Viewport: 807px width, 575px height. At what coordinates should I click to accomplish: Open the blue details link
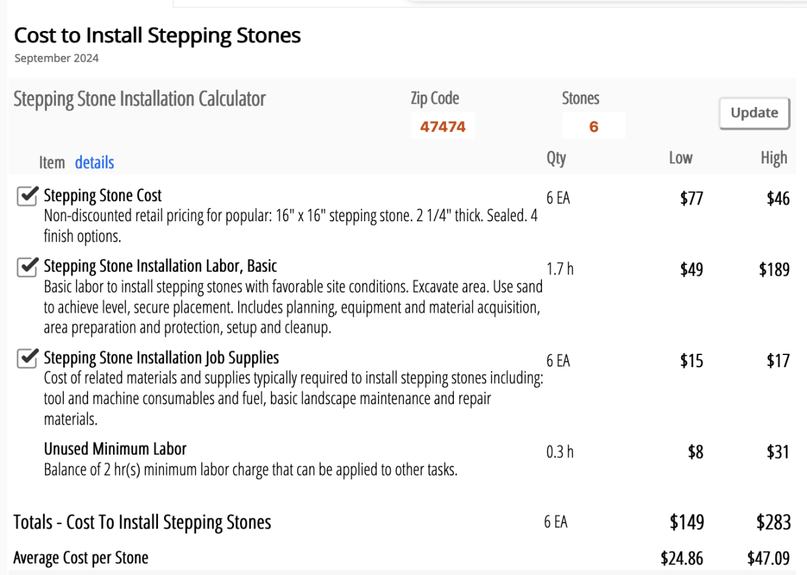[94, 162]
